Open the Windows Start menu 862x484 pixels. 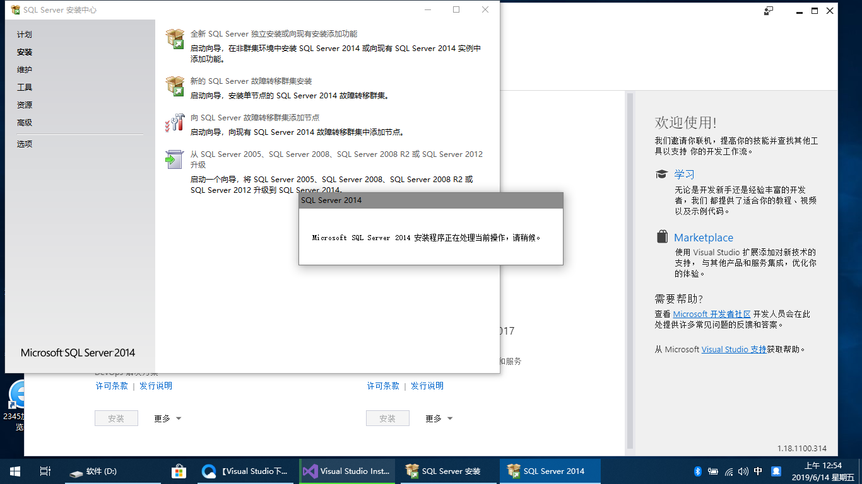tap(15, 471)
